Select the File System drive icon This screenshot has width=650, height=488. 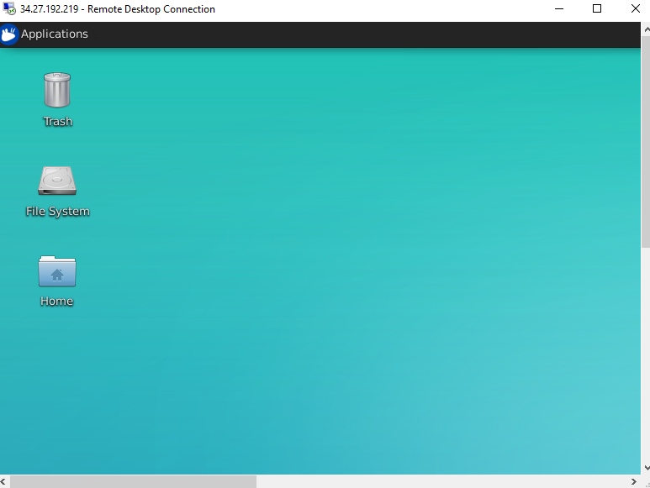[x=57, y=181]
